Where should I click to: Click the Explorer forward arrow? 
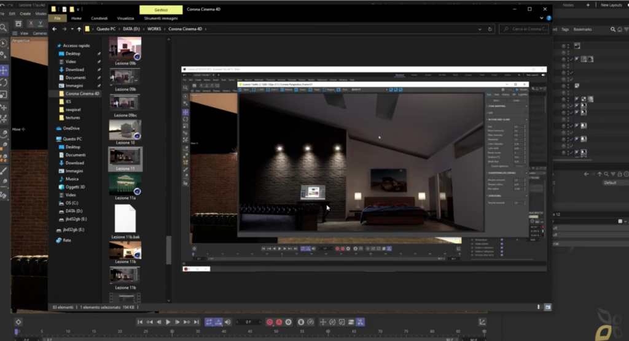(x=64, y=29)
